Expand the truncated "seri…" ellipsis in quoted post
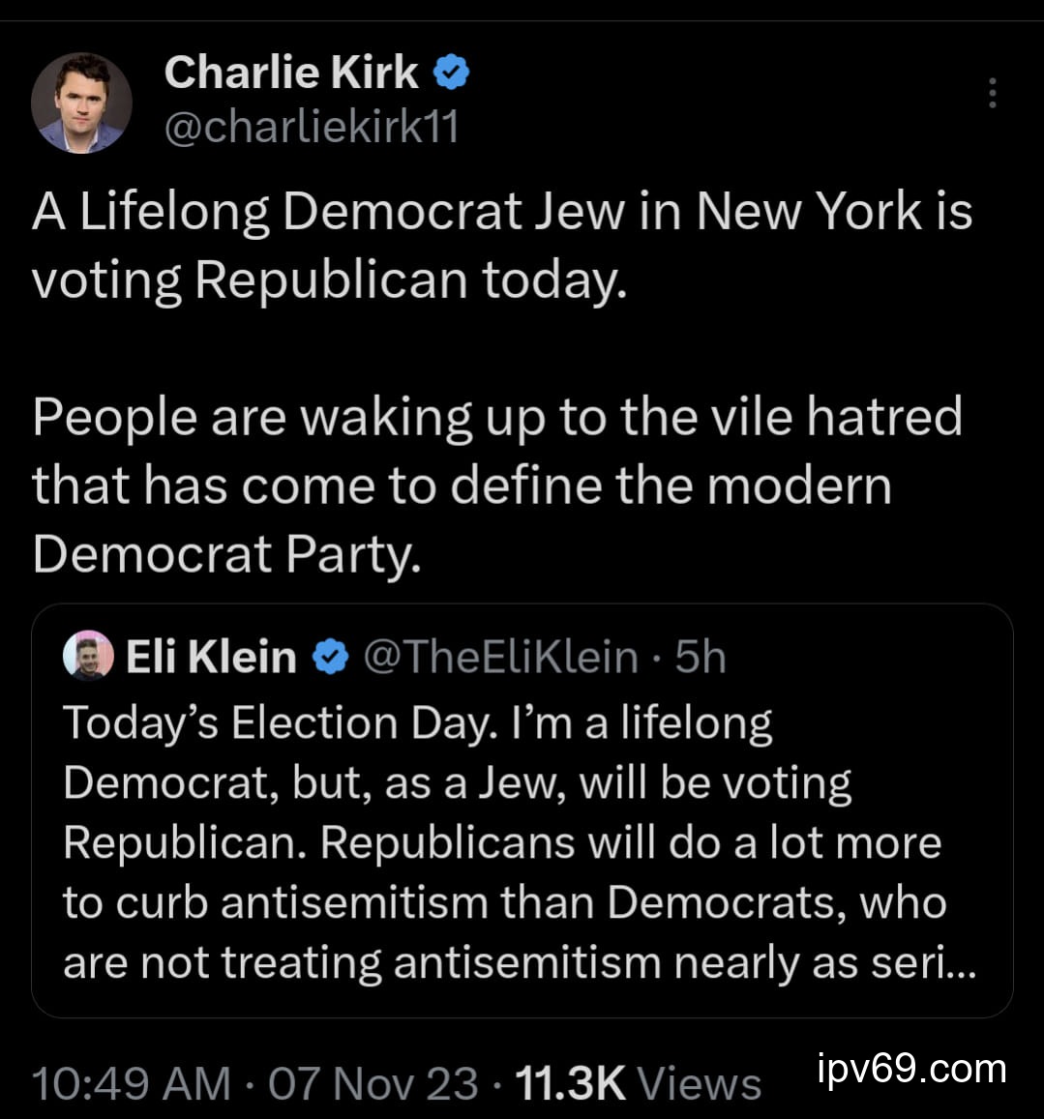This screenshot has width=1044, height=1119. (959, 962)
